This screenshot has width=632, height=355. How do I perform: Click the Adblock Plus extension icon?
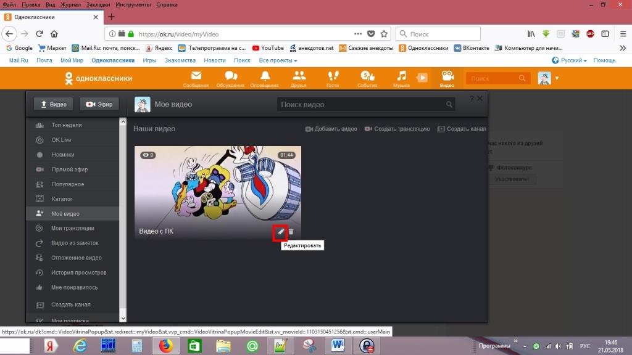click(x=590, y=34)
